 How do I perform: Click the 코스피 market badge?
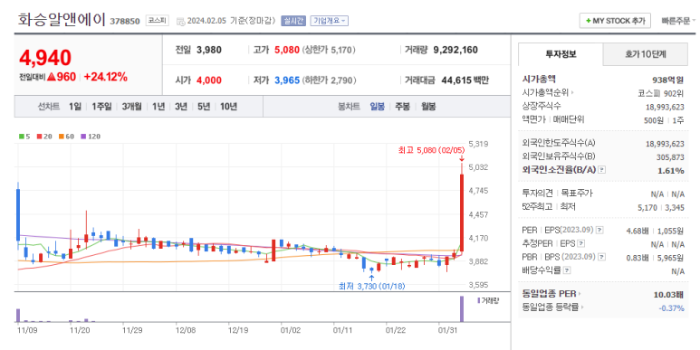tap(158, 21)
